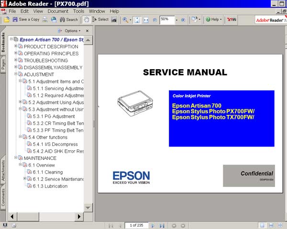
Task: Click the Yahoo toolbar icon
Action: point(232,20)
